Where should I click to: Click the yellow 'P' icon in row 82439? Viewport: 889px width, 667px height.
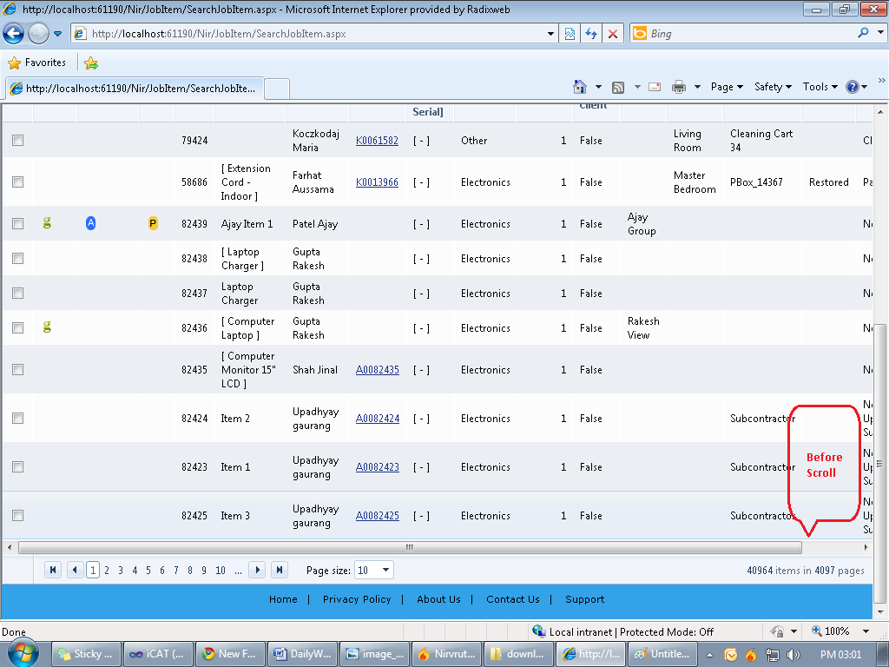pyautogui.click(x=153, y=223)
